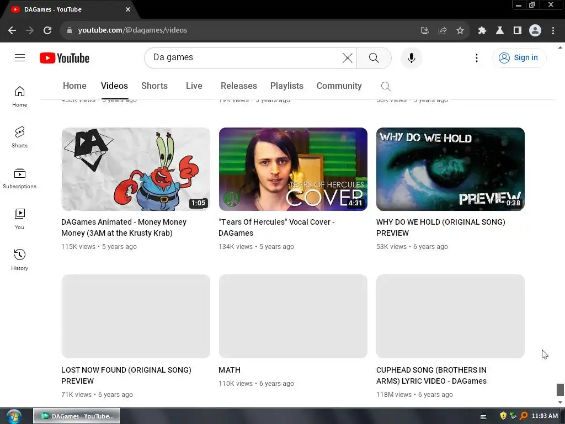
Task: Play the Mr. Krabs thumbnail video
Action: [x=136, y=169]
